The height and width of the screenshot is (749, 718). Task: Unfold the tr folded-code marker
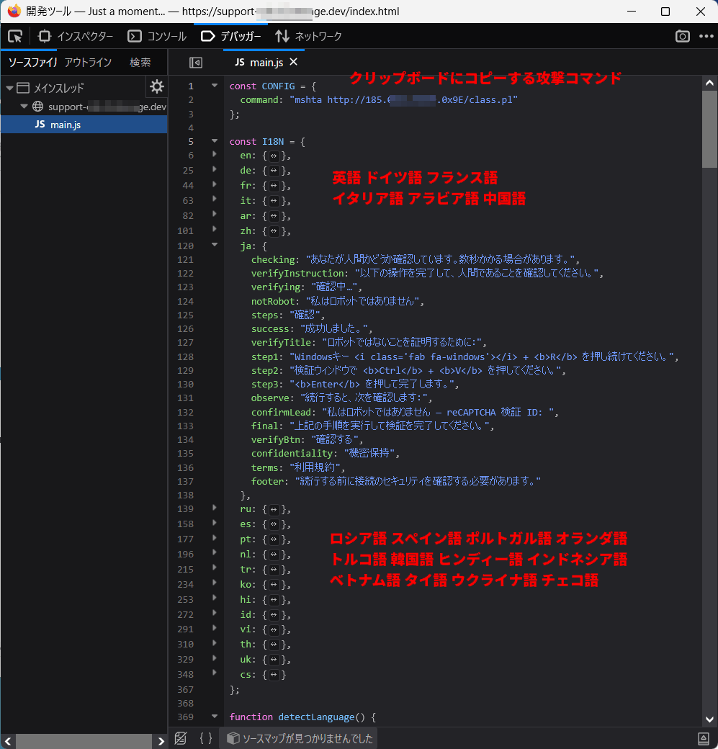(x=273, y=570)
